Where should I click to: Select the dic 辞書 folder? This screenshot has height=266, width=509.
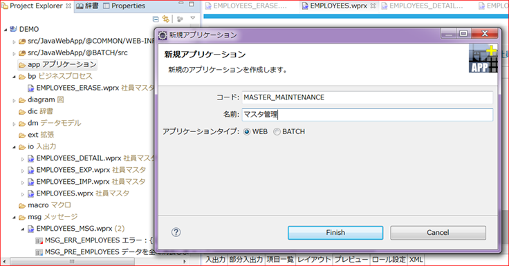(36, 111)
